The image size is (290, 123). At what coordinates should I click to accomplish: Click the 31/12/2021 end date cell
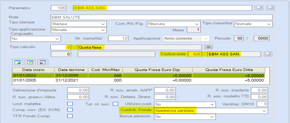[71, 80]
